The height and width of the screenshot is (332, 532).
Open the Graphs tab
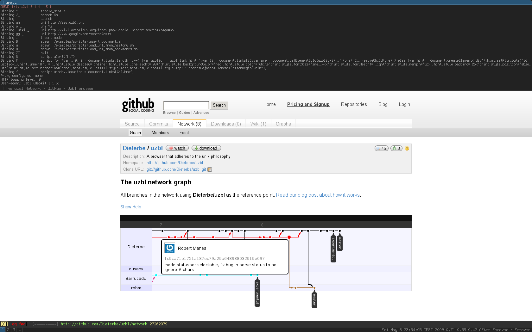pyautogui.click(x=283, y=124)
